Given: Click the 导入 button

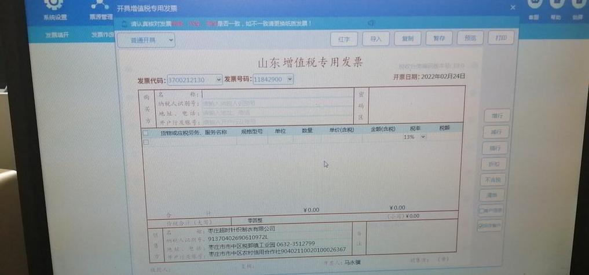Looking at the screenshot, I should point(376,39).
